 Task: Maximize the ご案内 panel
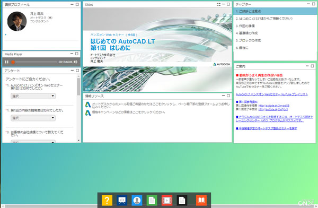[x=312, y=66]
